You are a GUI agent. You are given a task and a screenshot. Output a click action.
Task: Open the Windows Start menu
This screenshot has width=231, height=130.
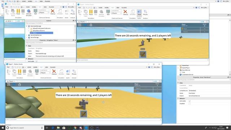coord(3,128)
